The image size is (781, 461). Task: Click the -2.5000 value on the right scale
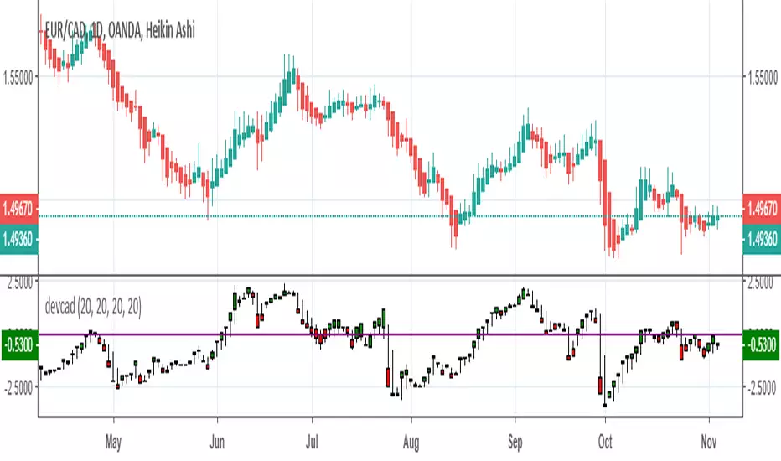pos(763,386)
